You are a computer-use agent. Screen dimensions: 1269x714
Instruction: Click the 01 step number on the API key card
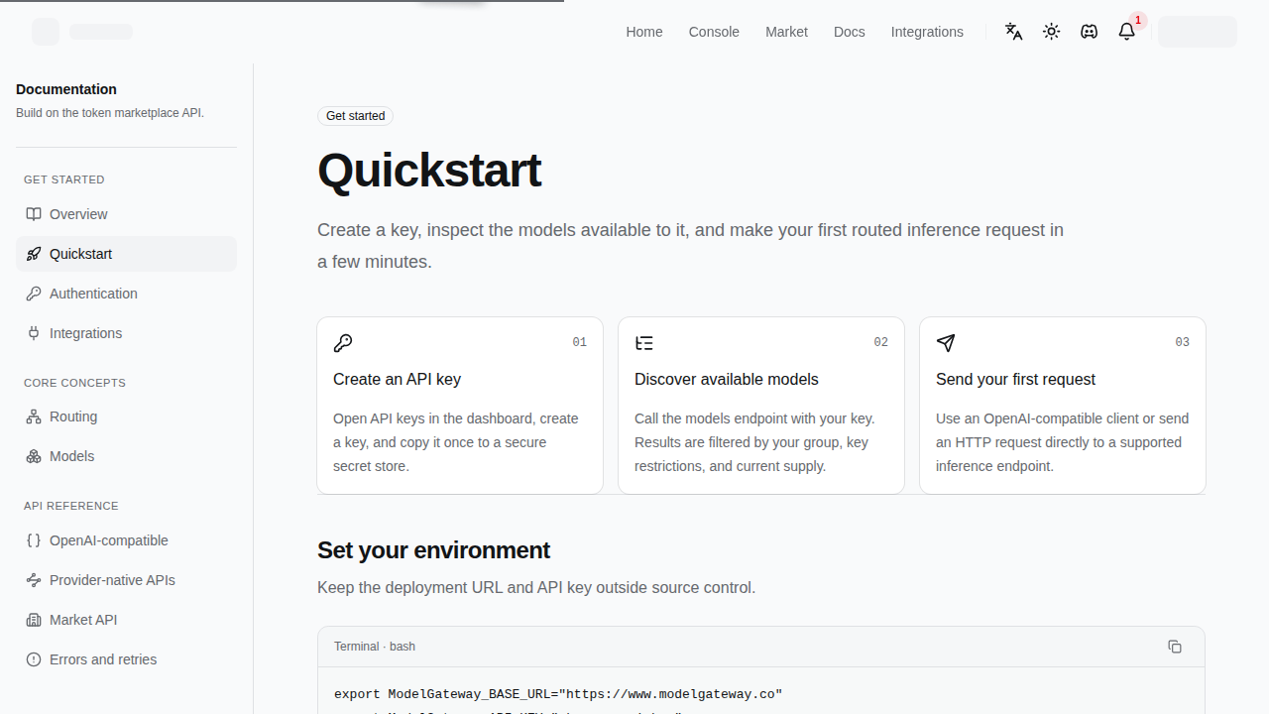580,342
